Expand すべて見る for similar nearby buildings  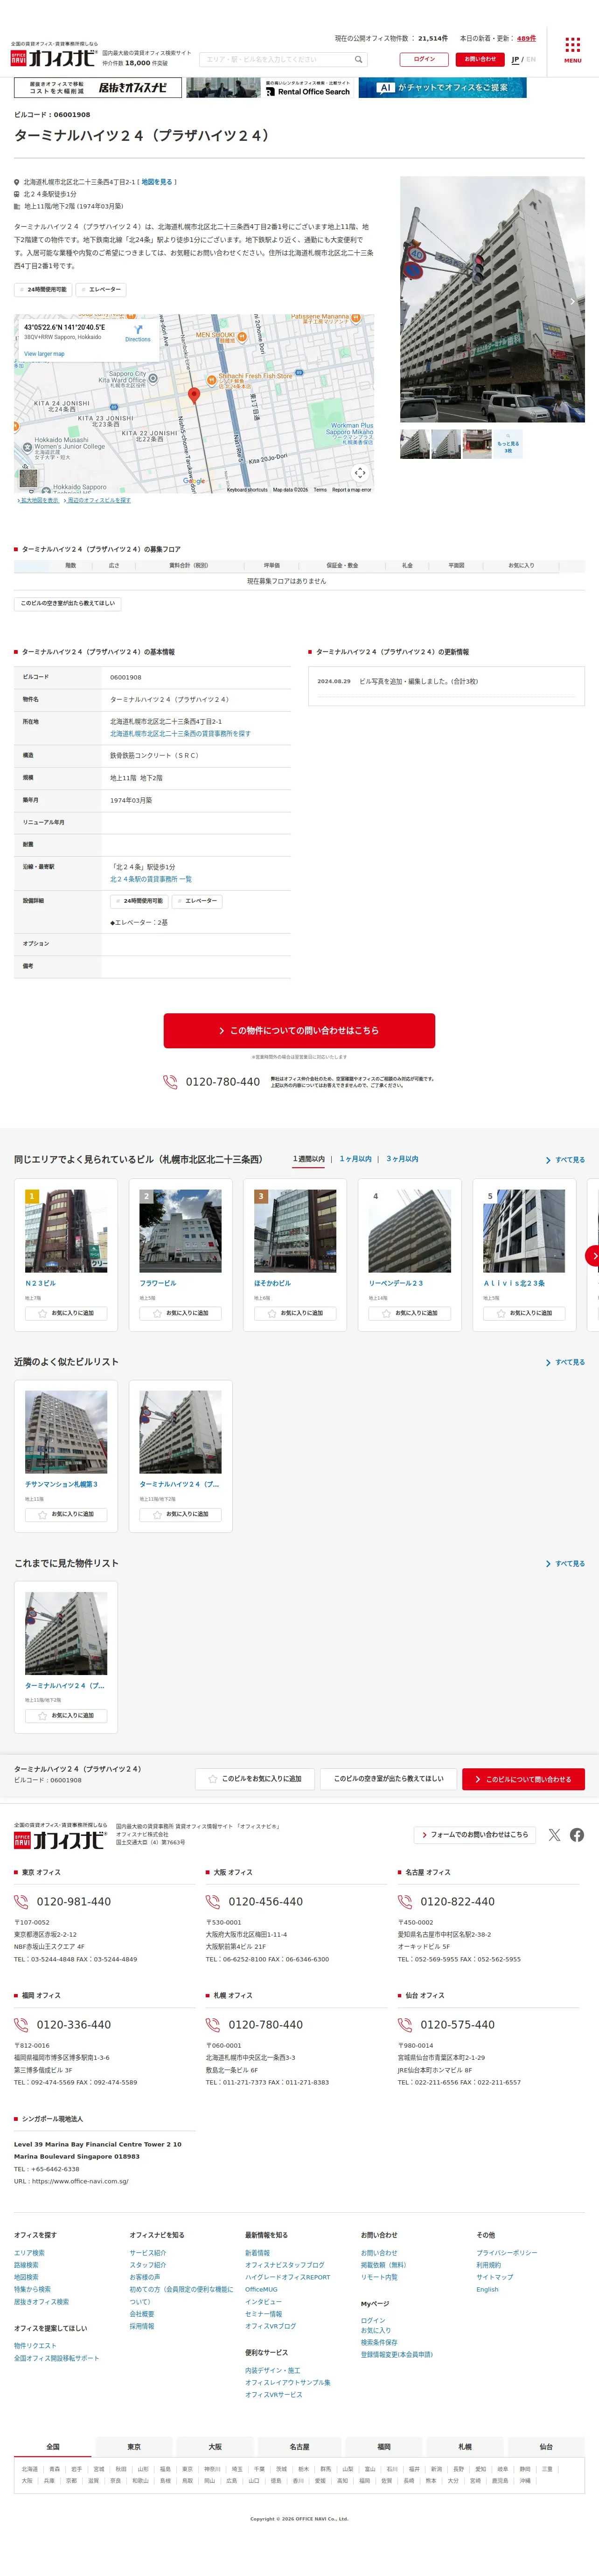point(565,1362)
